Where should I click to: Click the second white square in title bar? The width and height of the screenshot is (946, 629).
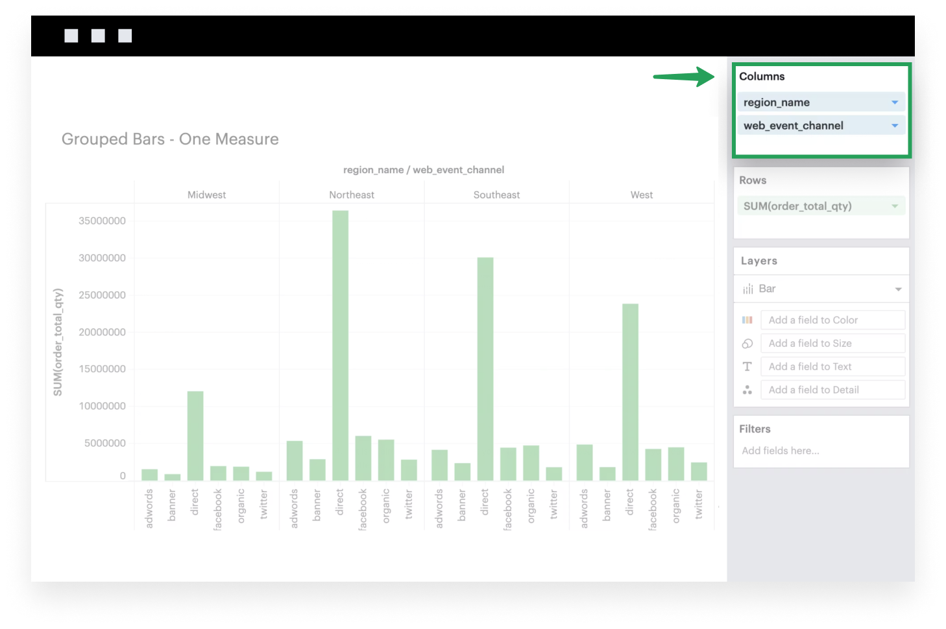coord(98,36)
